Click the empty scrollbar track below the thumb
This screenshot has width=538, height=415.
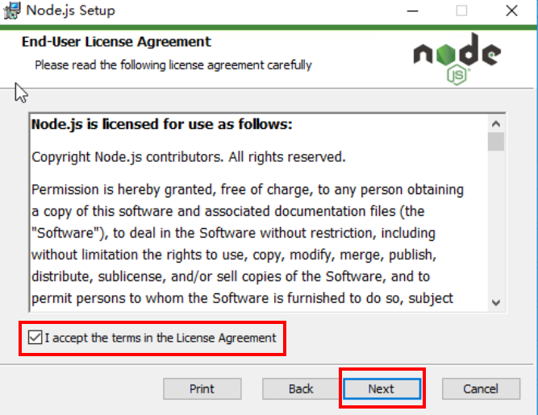click(x=496, y=222)
